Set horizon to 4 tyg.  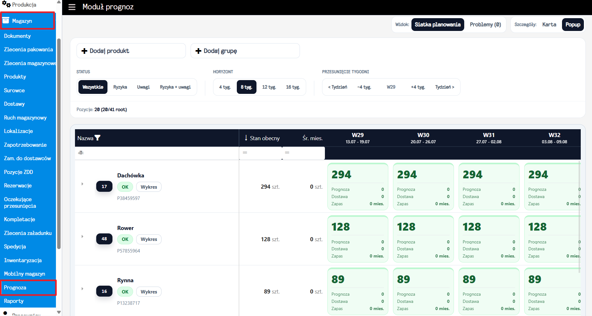(225, 87)
